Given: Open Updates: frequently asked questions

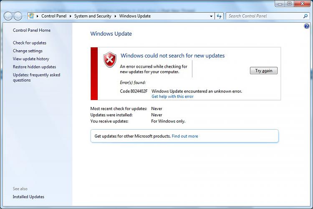Looking at the screenshot, I should pyautogui.click(x=36, y=77).
